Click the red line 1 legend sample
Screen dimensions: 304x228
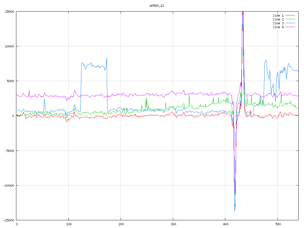[290, 15]
